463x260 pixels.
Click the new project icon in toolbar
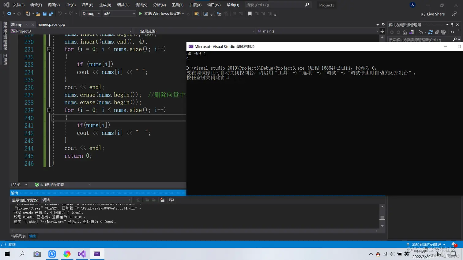point(28,14)
